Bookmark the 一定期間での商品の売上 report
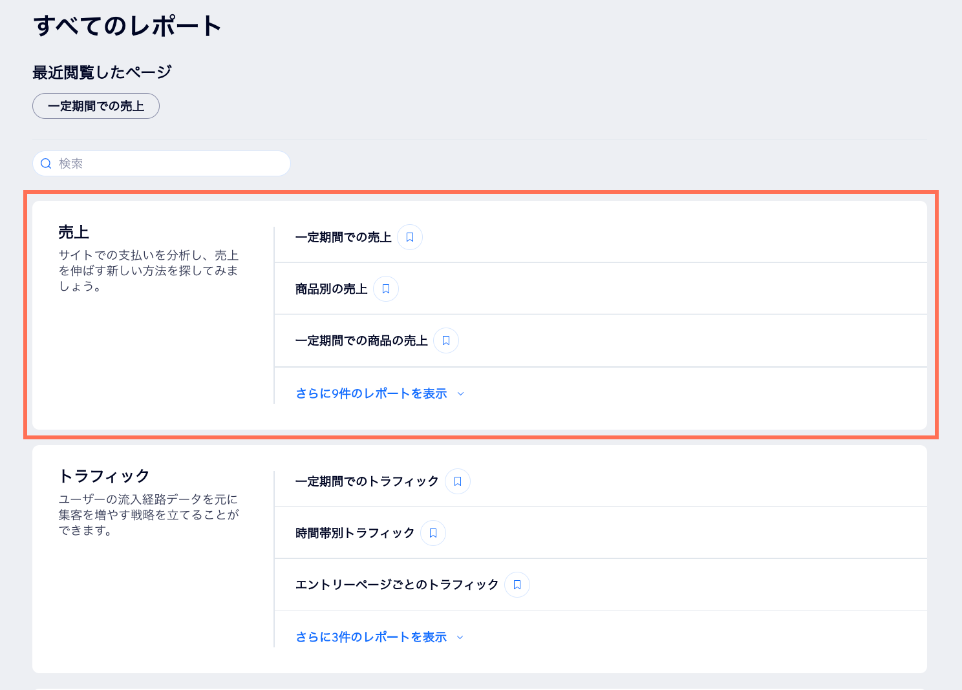Image resolution: width=962 pixels, height=690 pixels. 445,340
